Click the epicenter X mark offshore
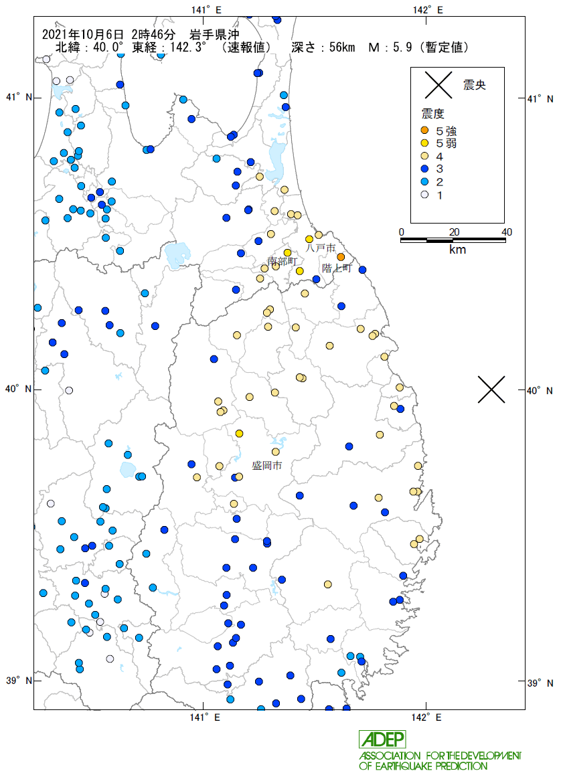This screenshot has width=561, height=777. [x=491, y=390]
